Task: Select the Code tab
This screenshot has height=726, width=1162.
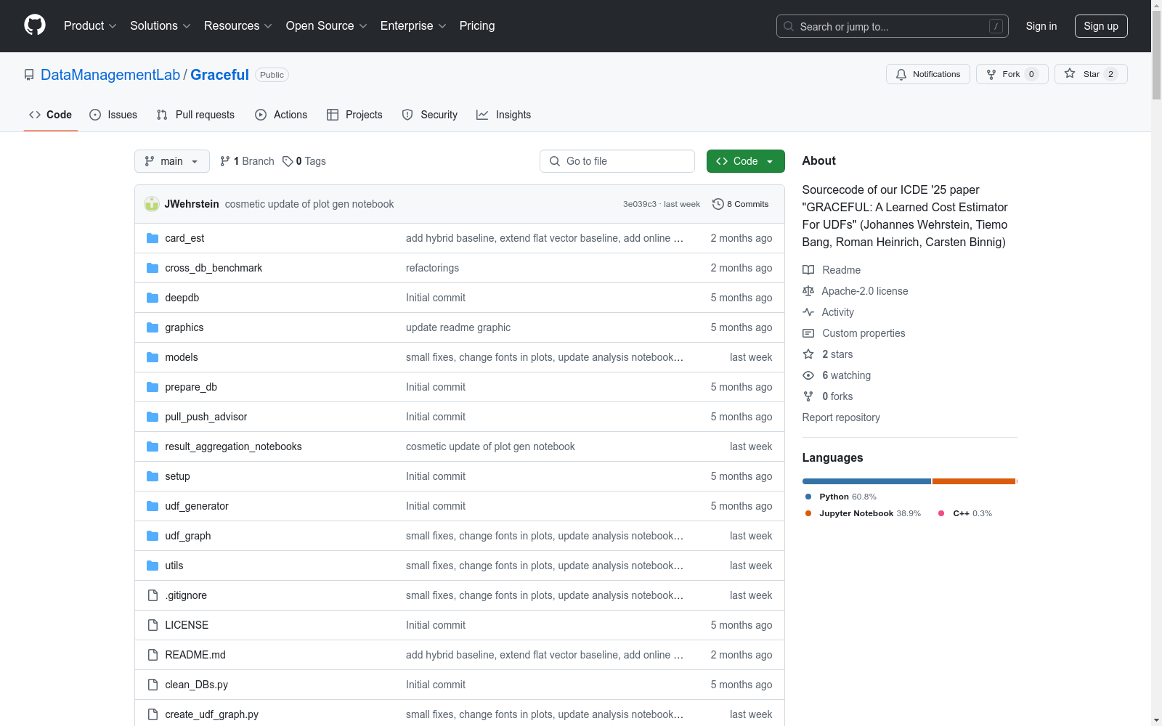Action: tap(51, 115)
